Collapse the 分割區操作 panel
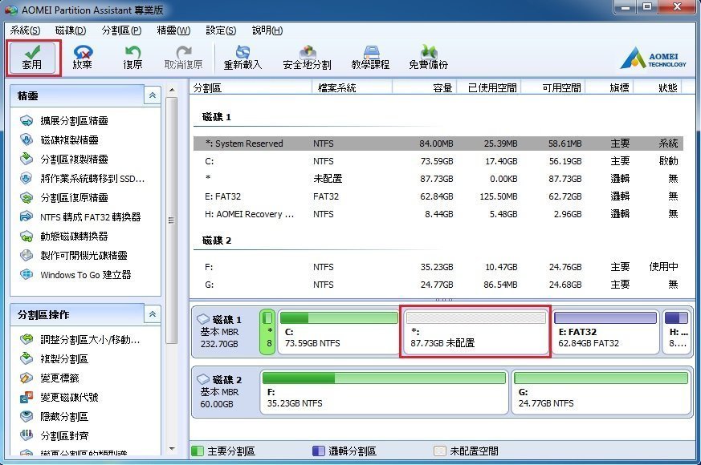Image resolution: width=701 pixels, height=465 pixels. click(x=153, y=314)
